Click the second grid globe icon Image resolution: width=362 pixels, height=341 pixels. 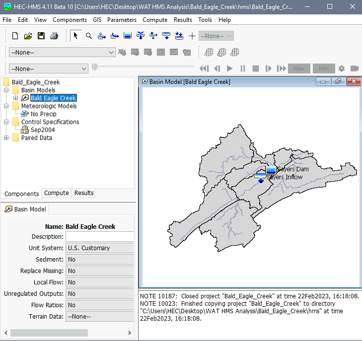point(221,52)
